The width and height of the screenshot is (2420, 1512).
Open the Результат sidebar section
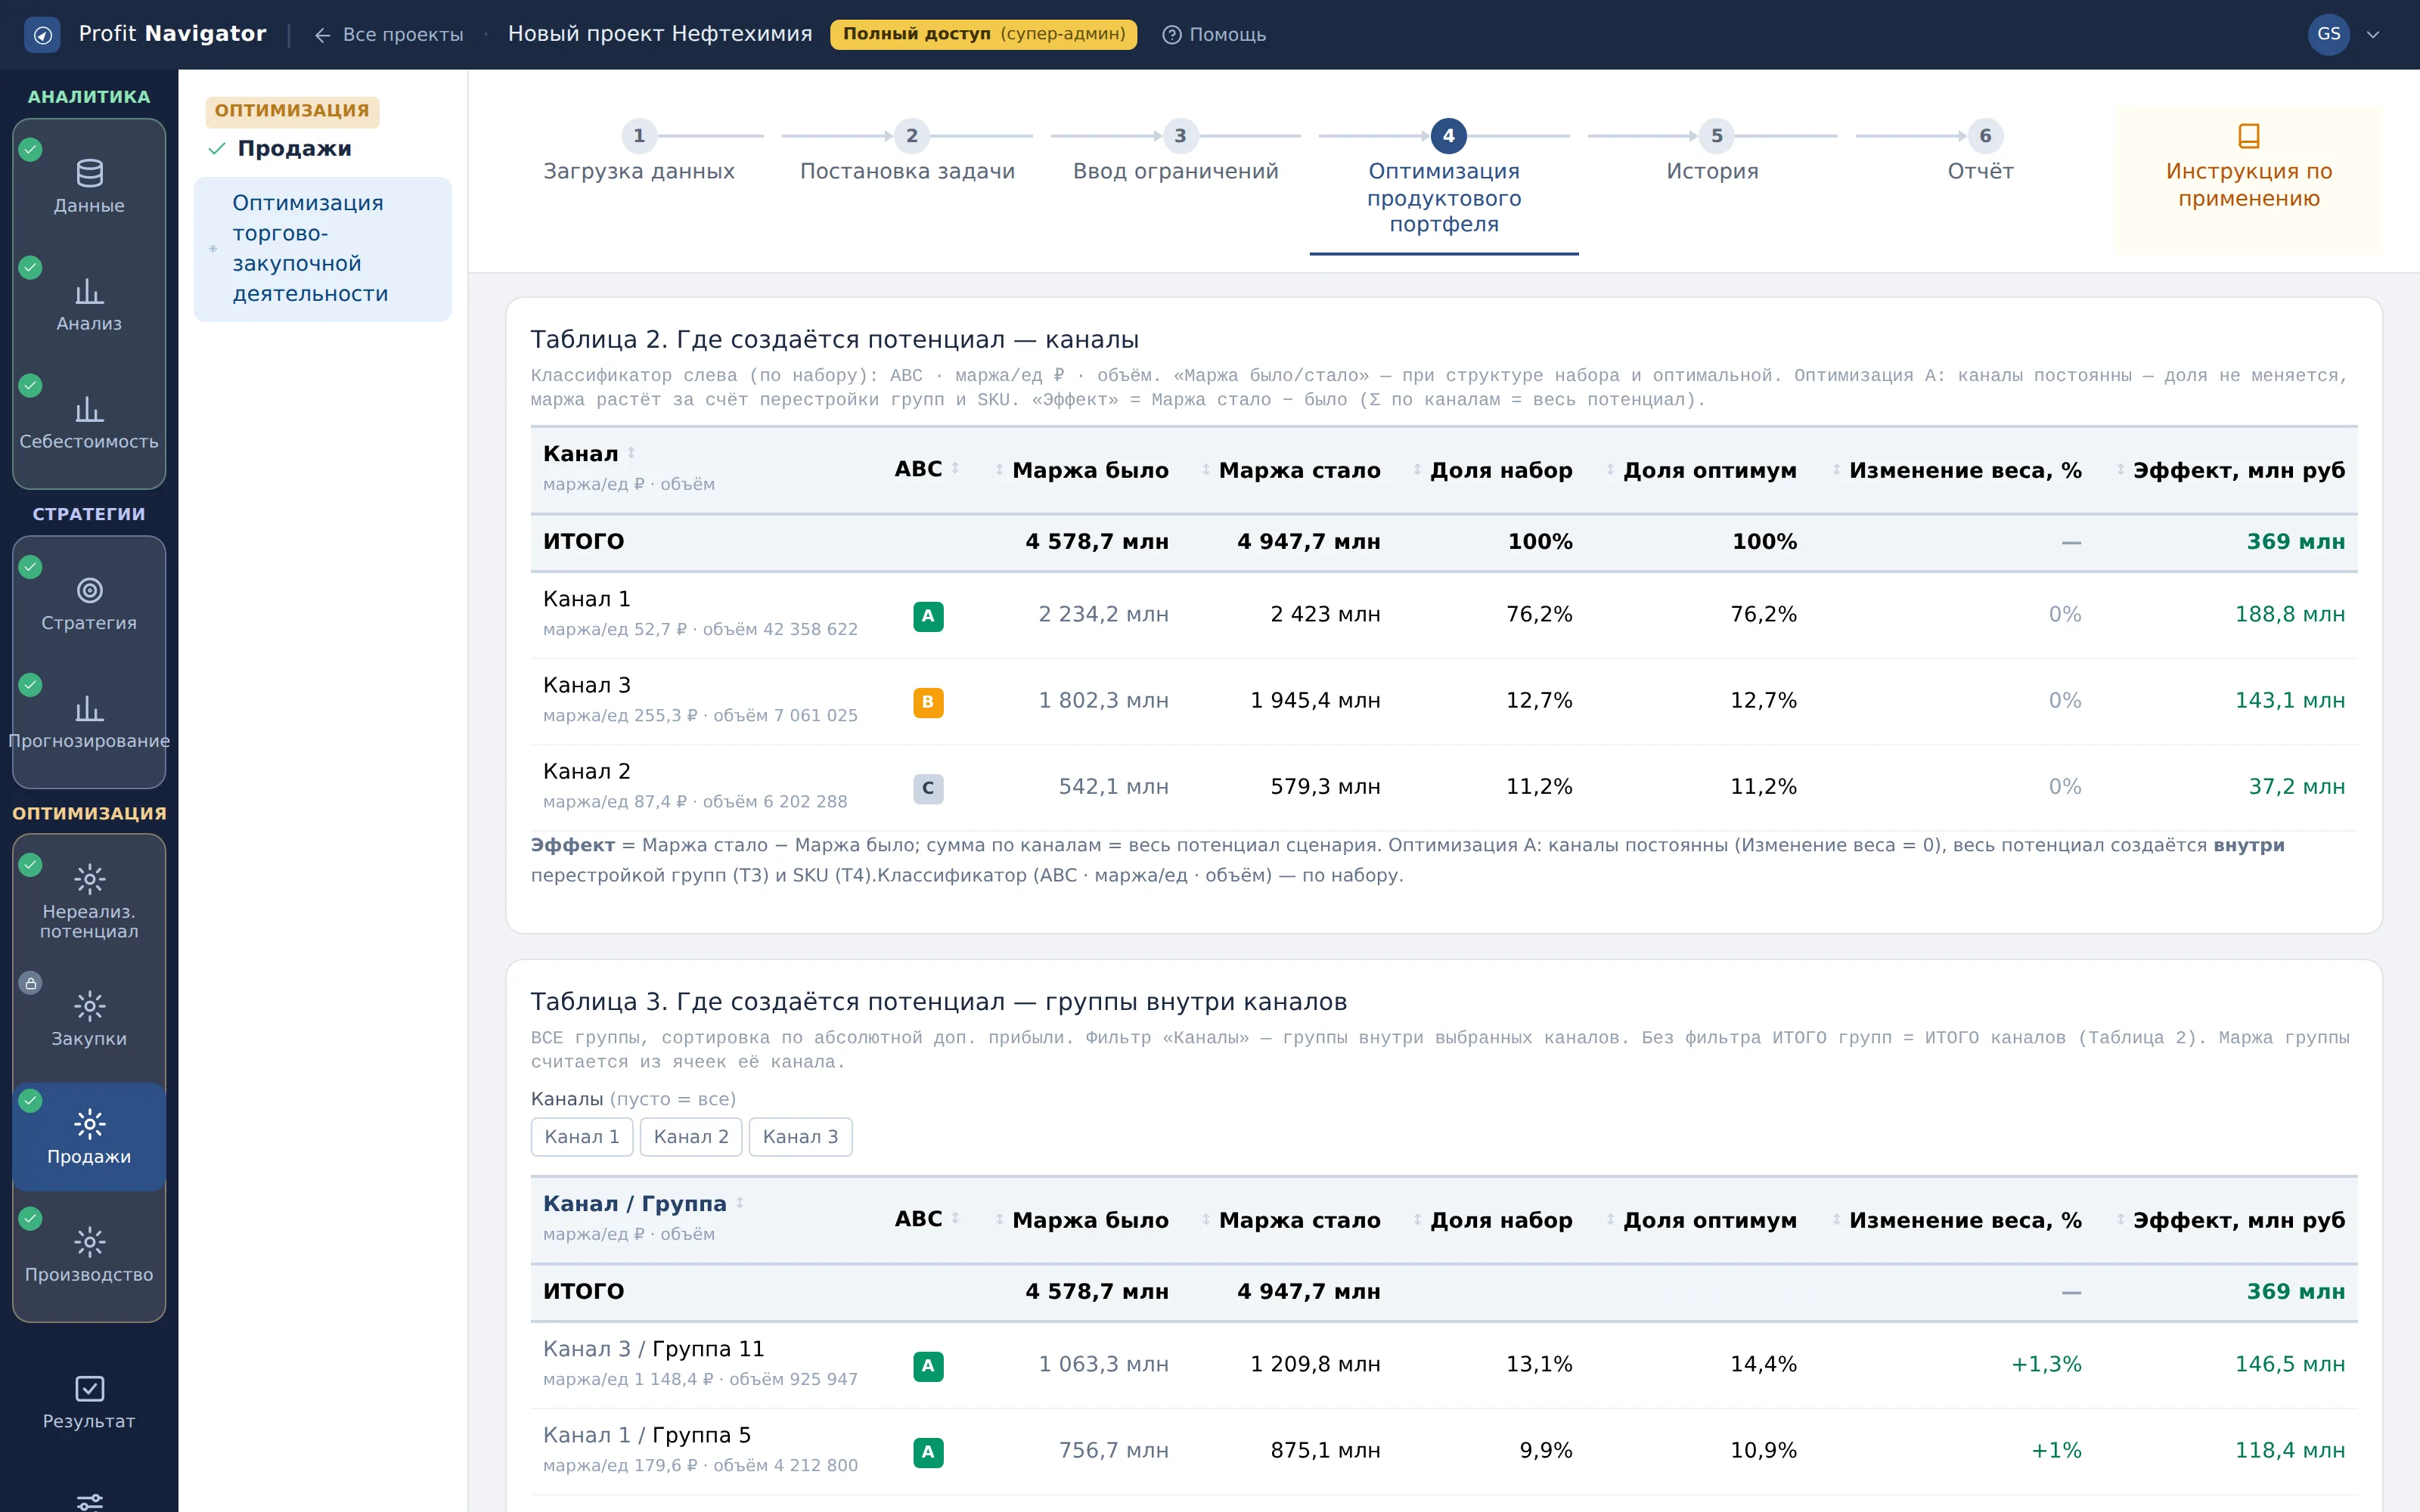[89, 1402]
